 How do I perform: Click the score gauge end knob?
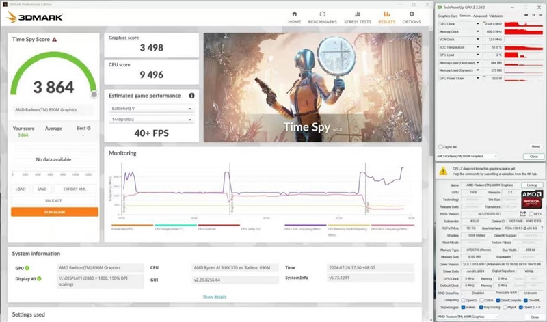point(94,94)
